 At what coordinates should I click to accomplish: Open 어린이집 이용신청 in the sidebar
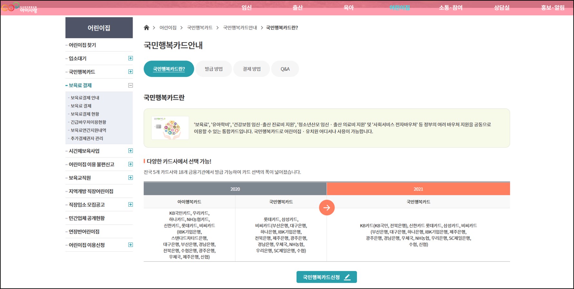pos(87,245)
